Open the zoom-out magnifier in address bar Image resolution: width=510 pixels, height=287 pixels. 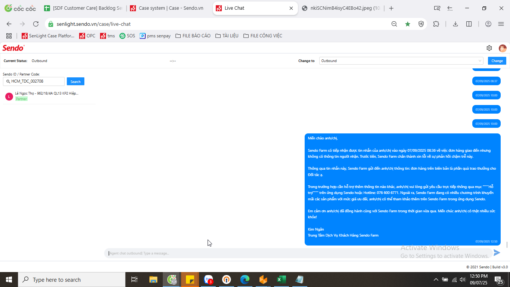click(x=394, y=24)
